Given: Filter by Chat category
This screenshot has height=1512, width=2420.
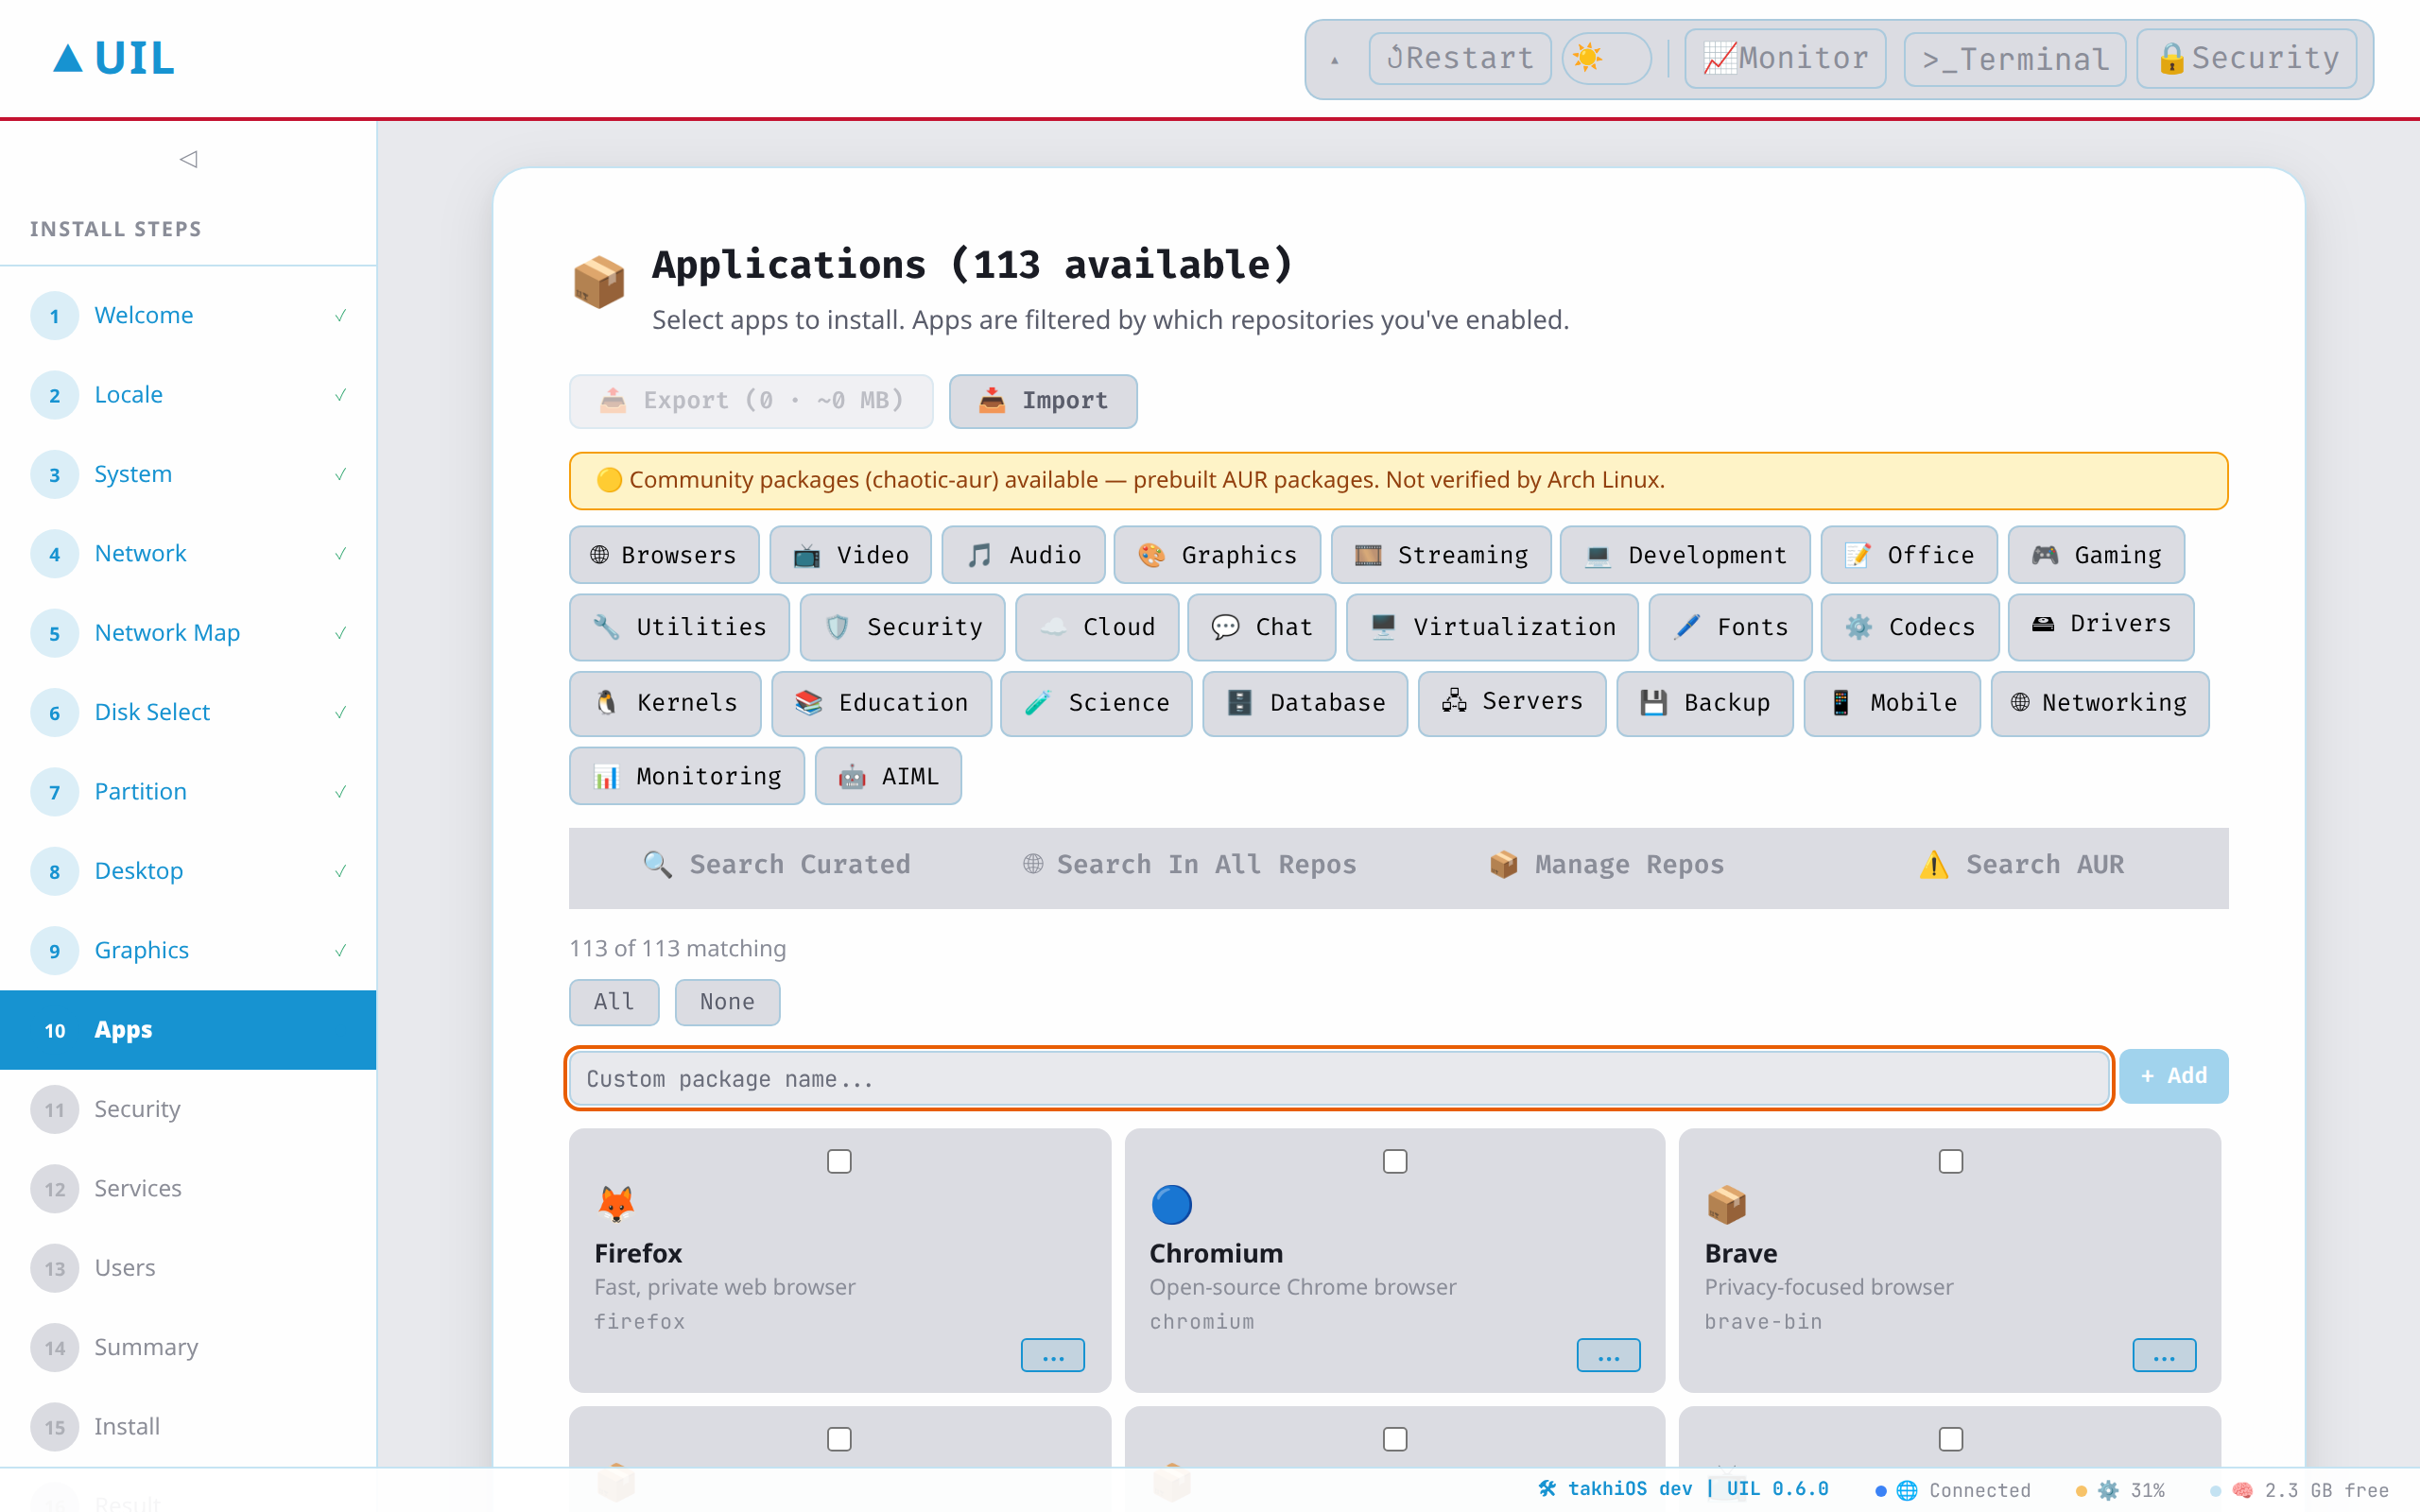Looking at the screenshot, I should click(x=1261, y=627).
